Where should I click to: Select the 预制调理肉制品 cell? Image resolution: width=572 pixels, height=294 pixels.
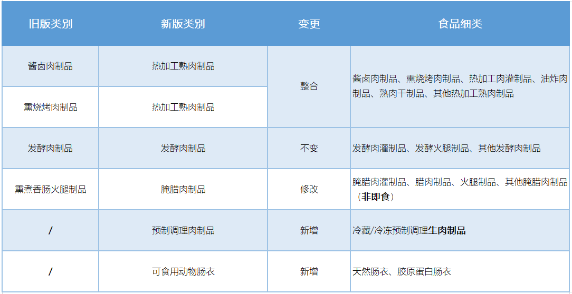pos(183,231)
